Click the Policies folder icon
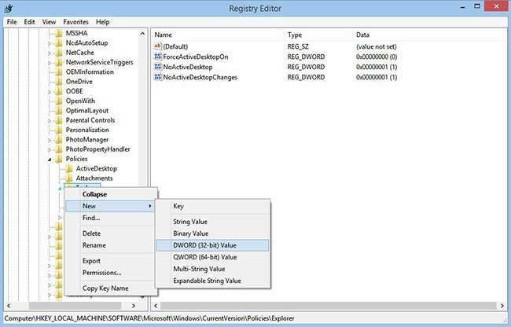The height and width of the screenshot is (327, 511). click(59, 159)
